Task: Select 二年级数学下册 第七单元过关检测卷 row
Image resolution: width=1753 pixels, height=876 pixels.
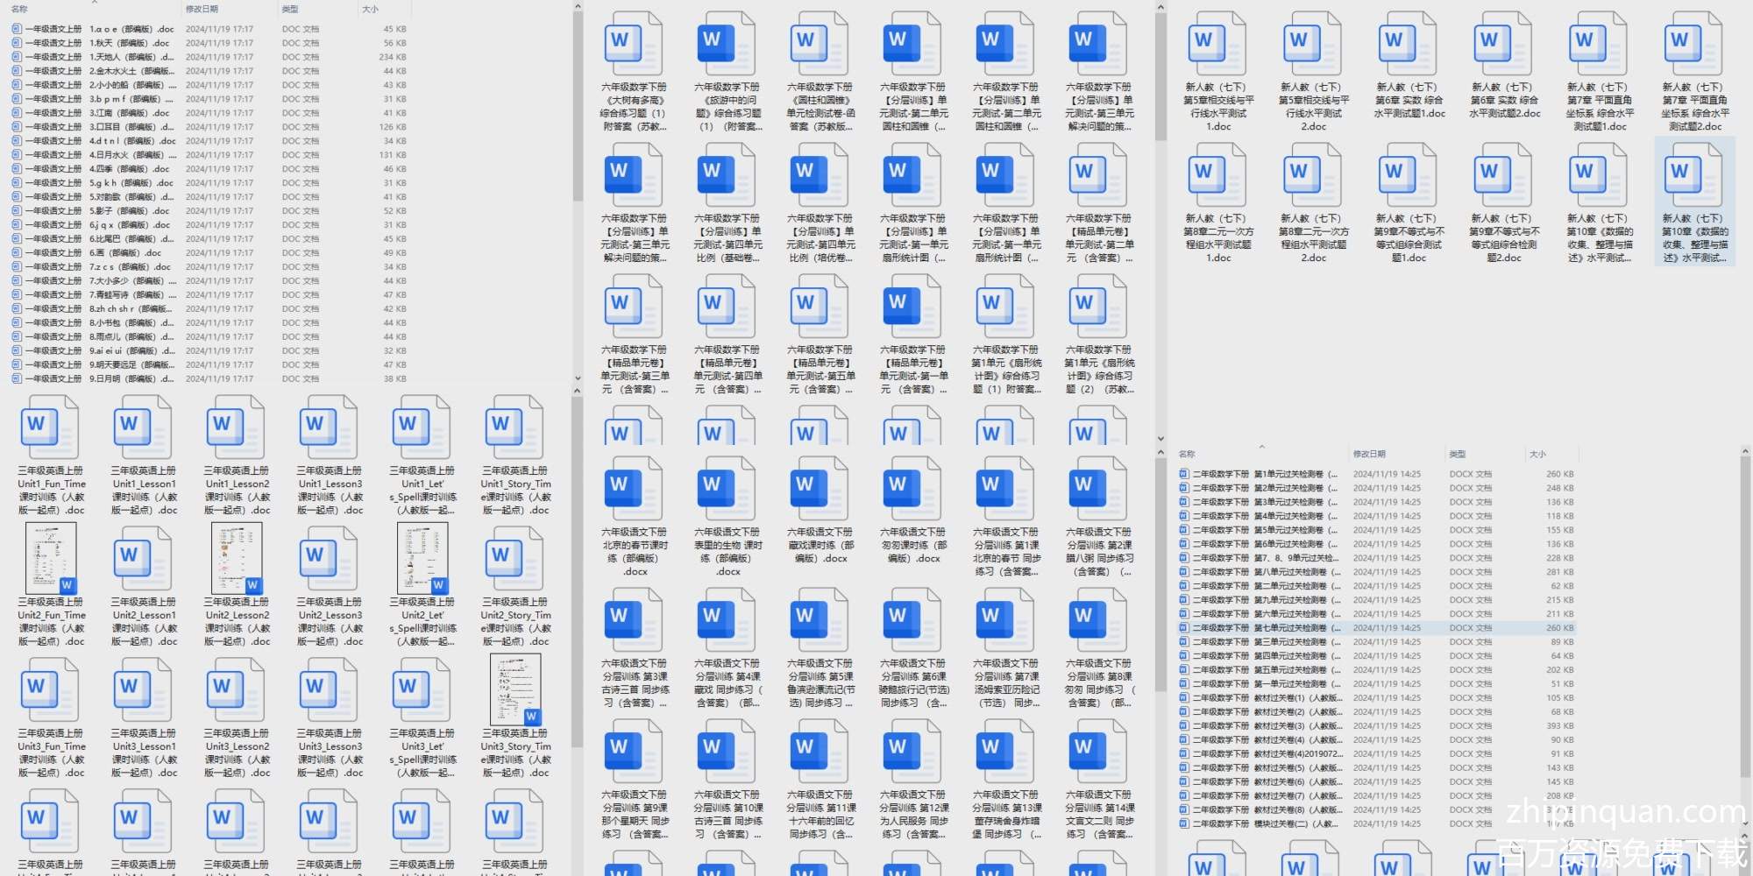Action: click(1262, 628)
